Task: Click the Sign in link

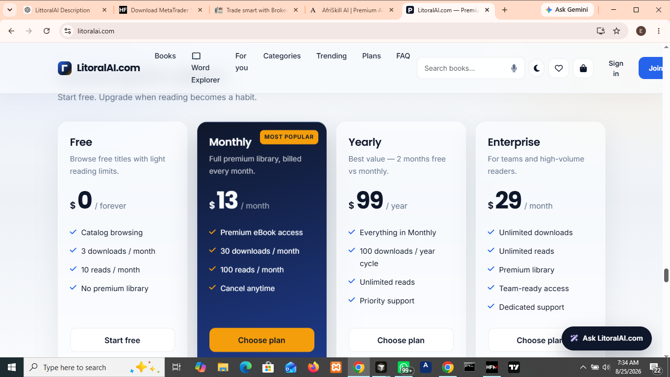Action: coord(616,68)
